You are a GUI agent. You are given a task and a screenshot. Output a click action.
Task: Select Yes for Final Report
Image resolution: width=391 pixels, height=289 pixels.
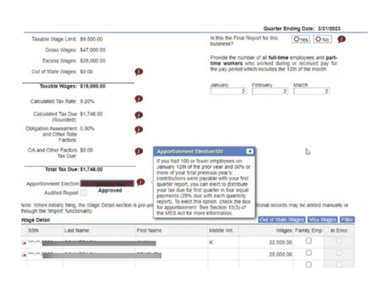coord(301,39)
